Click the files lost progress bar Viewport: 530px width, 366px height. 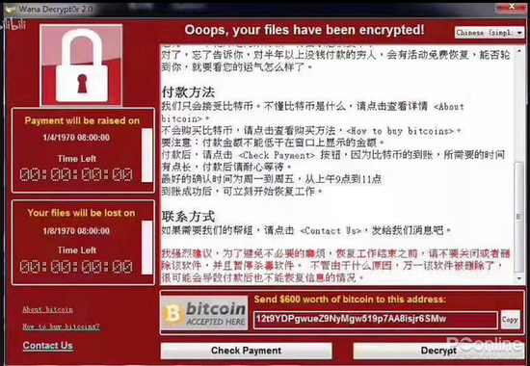147,248
